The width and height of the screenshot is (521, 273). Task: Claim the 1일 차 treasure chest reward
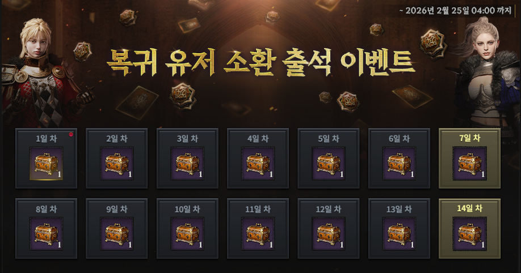tap(46, 164)
